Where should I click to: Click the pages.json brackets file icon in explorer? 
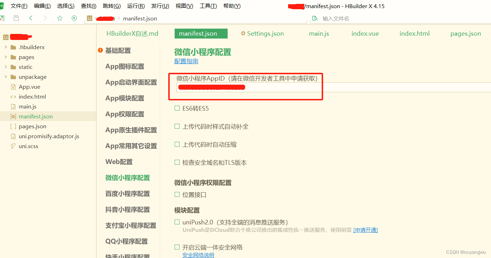13,127
